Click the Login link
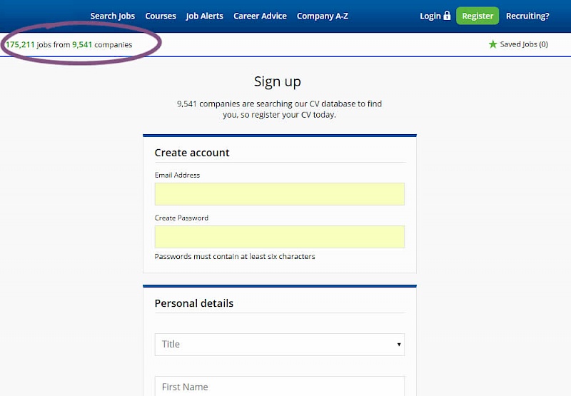571x396 pixels. tap(430, 16)
